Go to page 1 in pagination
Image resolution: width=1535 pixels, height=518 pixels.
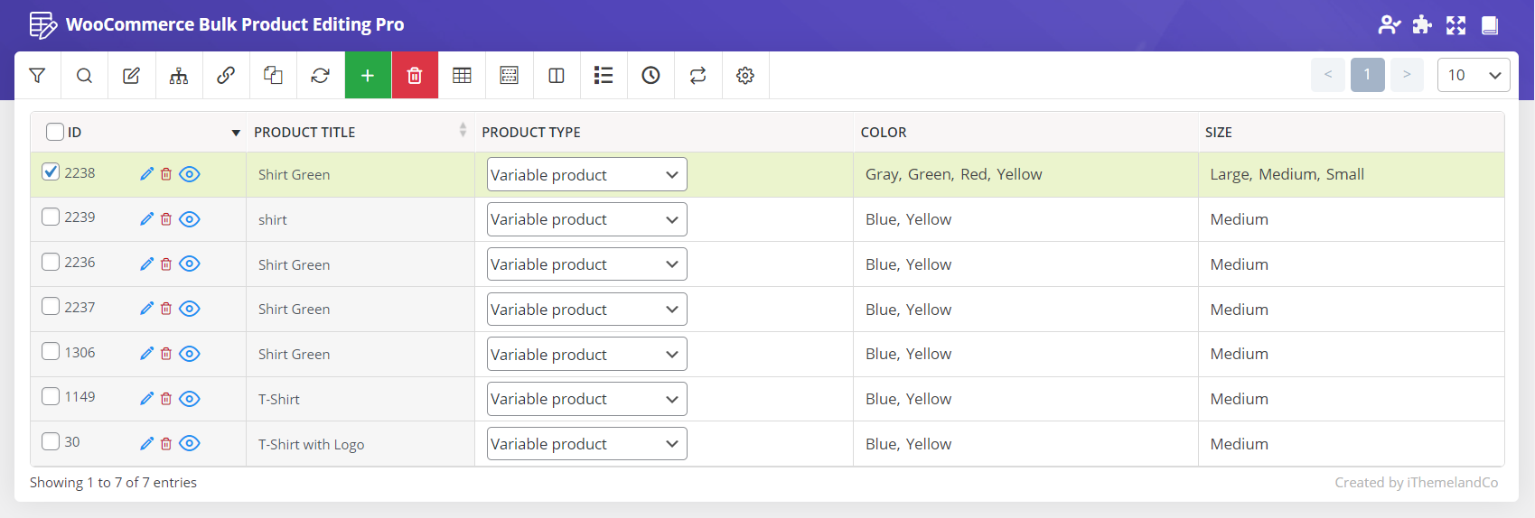(x=1367, y=75)
